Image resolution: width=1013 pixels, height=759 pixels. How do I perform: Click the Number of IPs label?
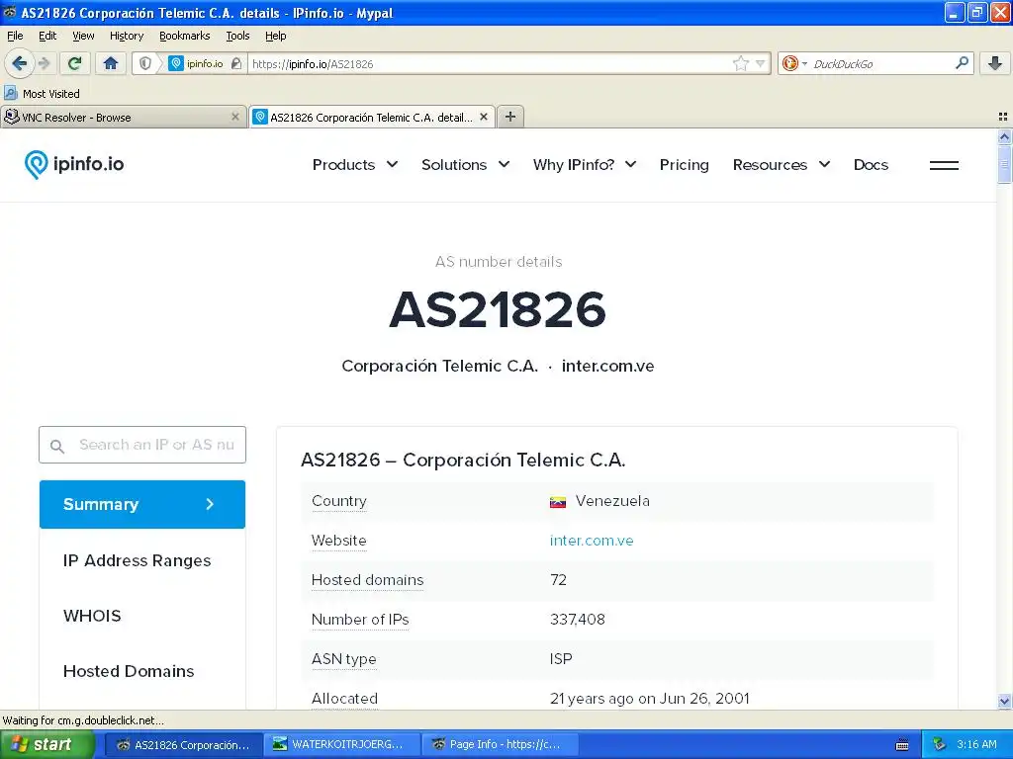(360, 620)
